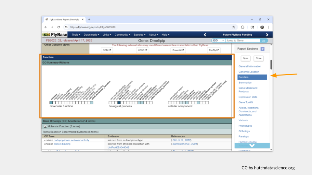Click the Open all sections button
This screenshot has height=175, width=312.
coord(246,58)
